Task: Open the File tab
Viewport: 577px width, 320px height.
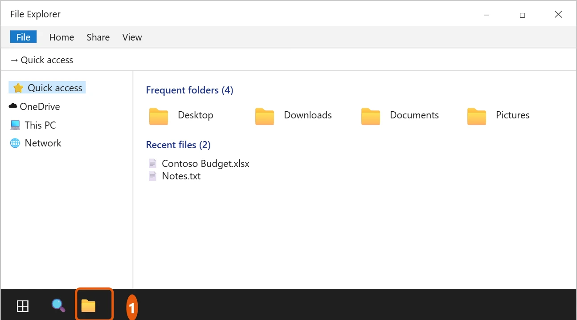Action: coord(23,37)
